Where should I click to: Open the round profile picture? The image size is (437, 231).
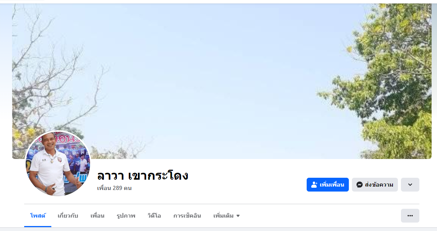tap(58, 164)
